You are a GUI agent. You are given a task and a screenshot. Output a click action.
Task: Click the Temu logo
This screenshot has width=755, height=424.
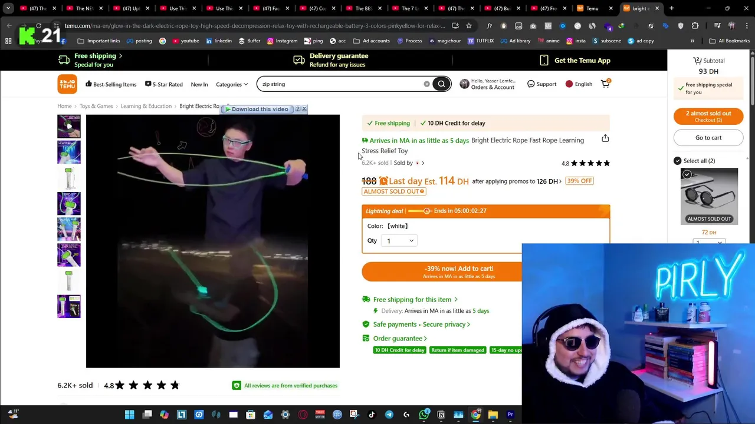pos(67,84)
